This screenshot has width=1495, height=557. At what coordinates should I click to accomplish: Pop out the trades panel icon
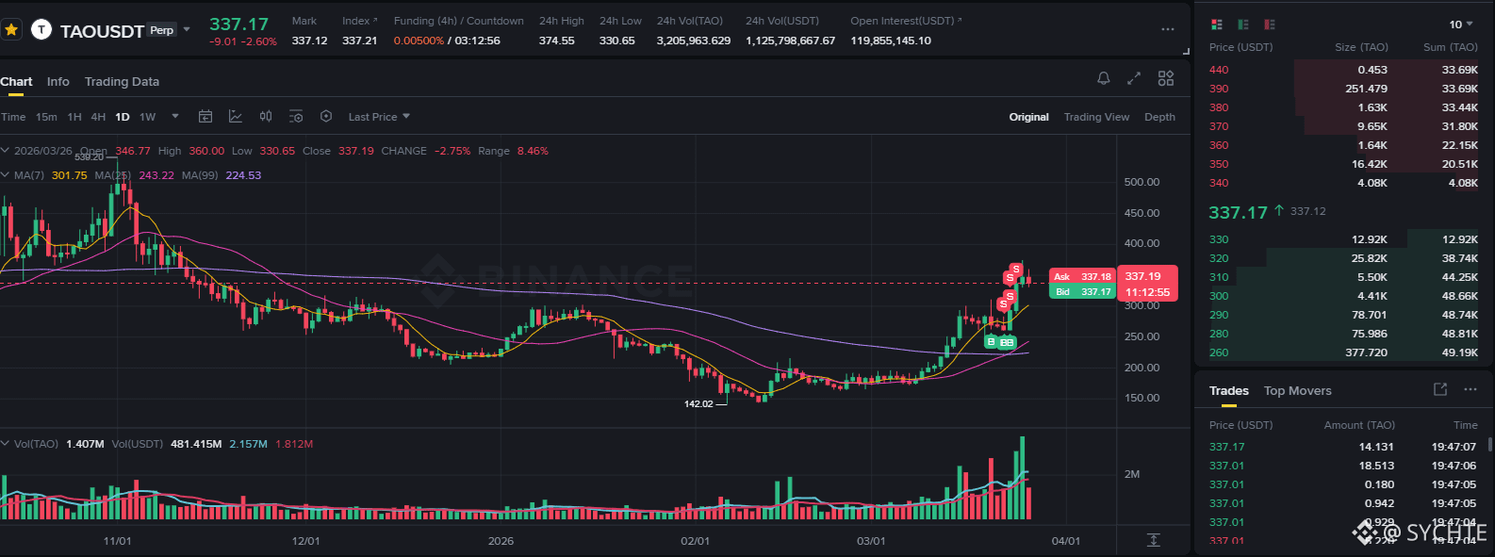1440,389
